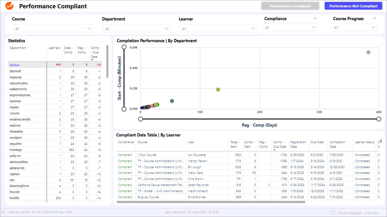Switch to Performance Not Compliant view
Viewport: 387px width, 217px height.
tap(353, 6)
